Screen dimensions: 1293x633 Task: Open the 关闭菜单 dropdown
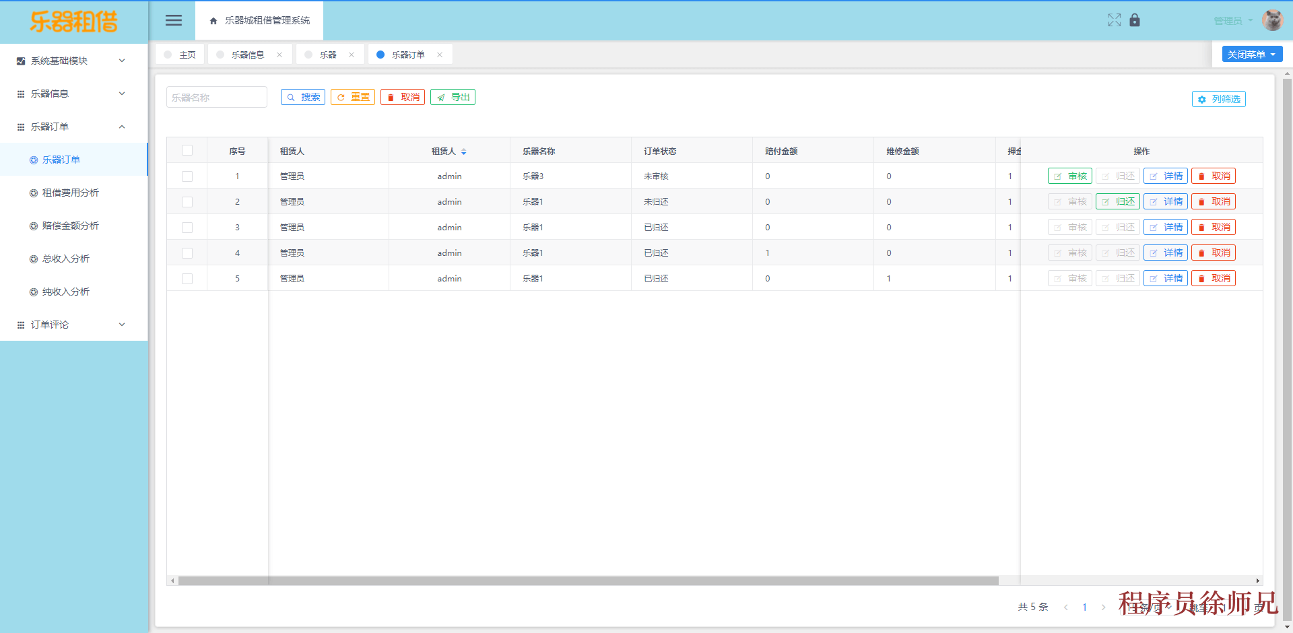pos(1251,54)
